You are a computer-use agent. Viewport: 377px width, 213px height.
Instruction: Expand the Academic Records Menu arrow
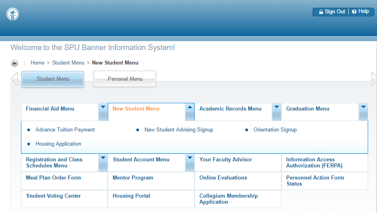tap(276, 112)
